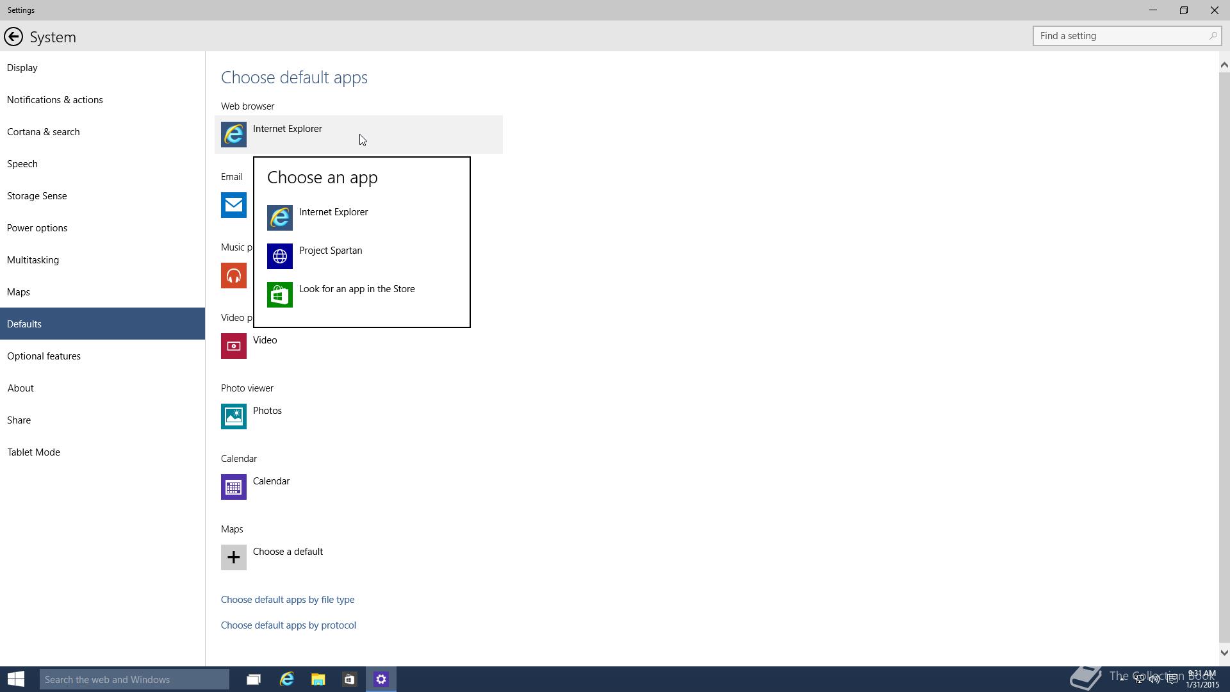Screen dimensions: 1230x692
Task: Go back using the back arrow button
Action: pyautogui.click(x=13, y=37)
